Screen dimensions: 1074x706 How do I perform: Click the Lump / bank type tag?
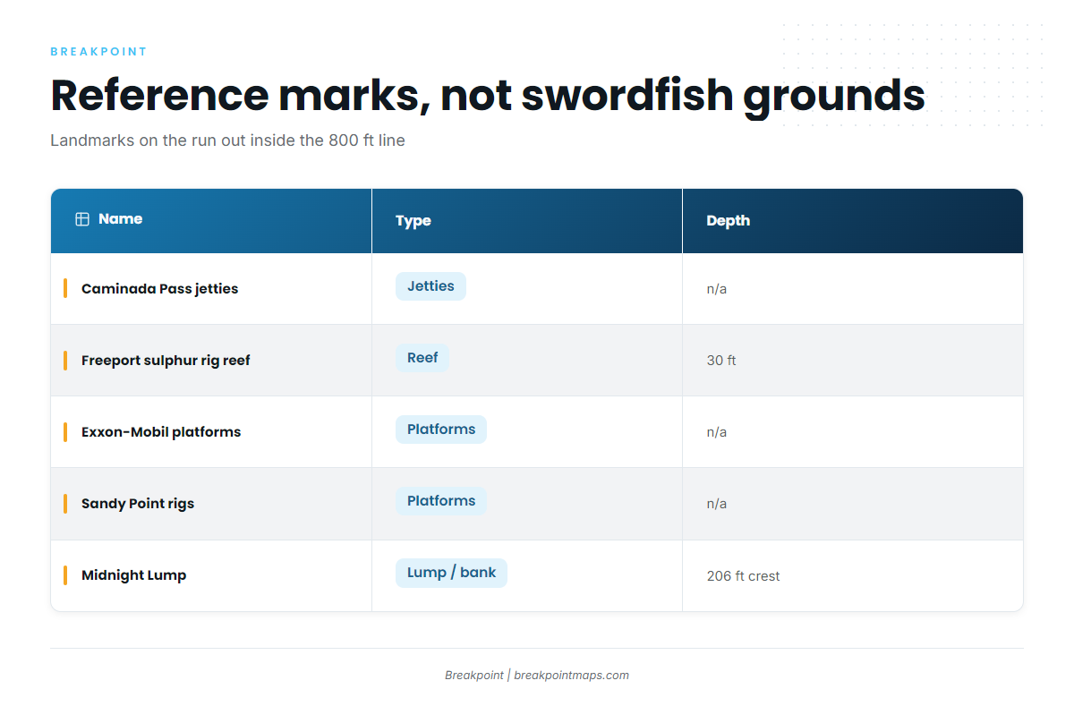pos(451,573)
